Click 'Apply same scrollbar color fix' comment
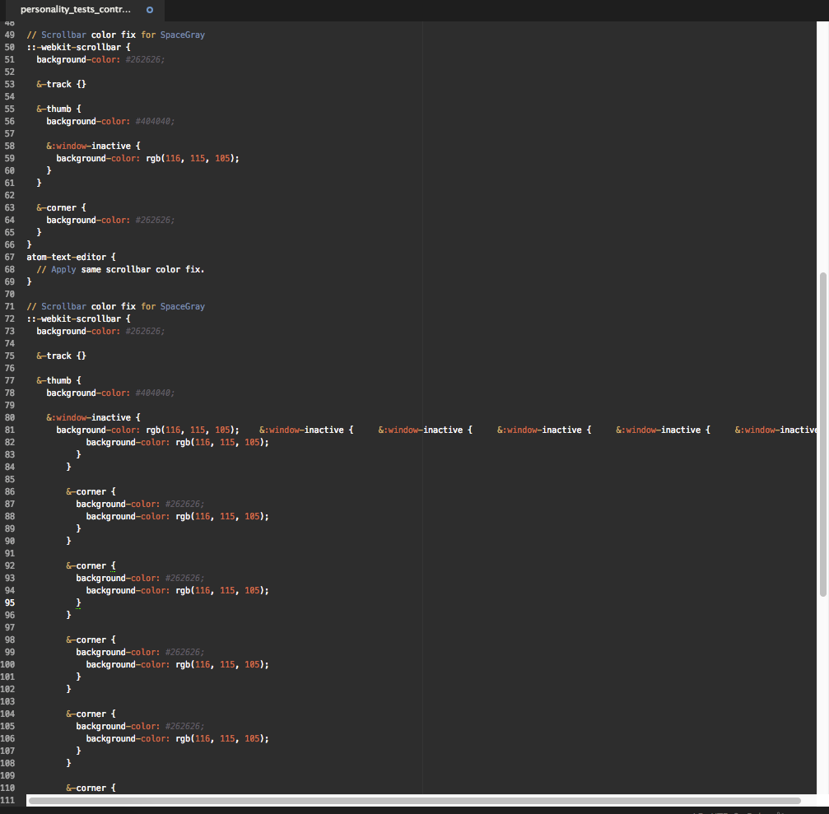This screenshot has height=814, width=829. 120,270
